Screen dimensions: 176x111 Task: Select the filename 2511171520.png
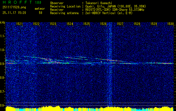click(x=14, y=7)
